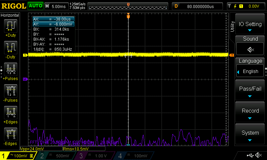Select the AX cursor value row

point(53,19)
